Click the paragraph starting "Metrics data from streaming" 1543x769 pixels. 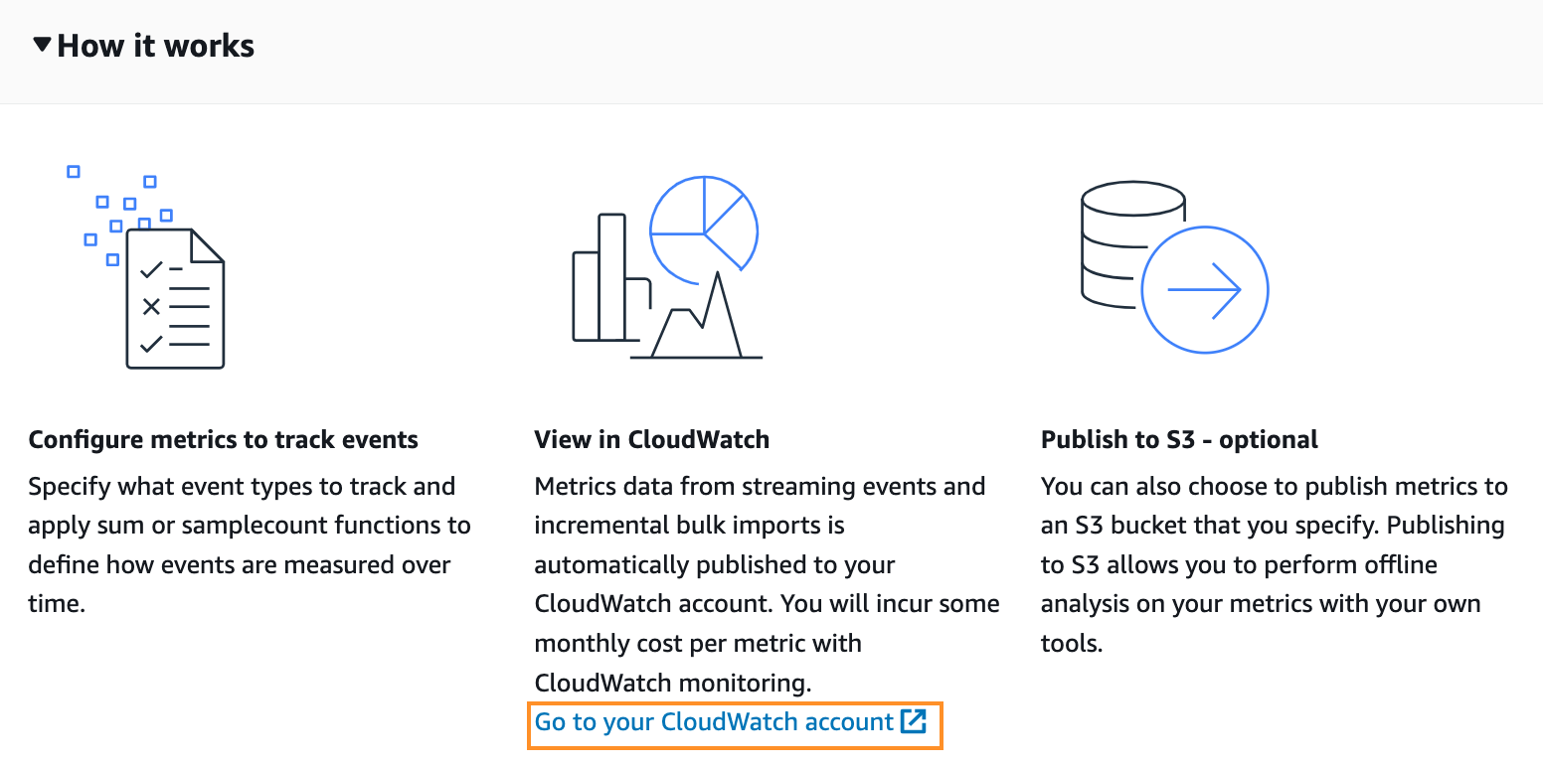[768, 584]
